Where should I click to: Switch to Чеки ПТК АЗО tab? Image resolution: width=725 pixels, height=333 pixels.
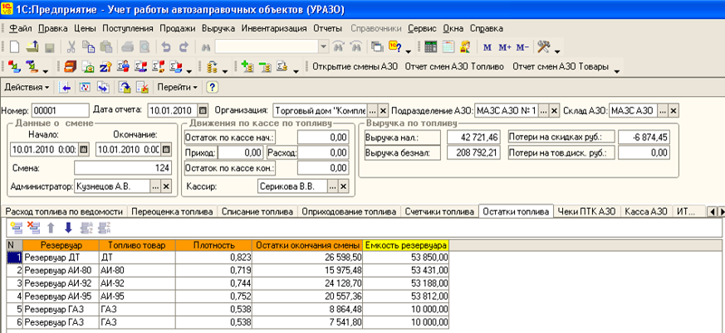[586, 212]
